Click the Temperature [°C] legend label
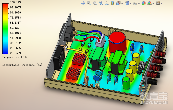Screen dimensions: 173x110 [15, 57]
